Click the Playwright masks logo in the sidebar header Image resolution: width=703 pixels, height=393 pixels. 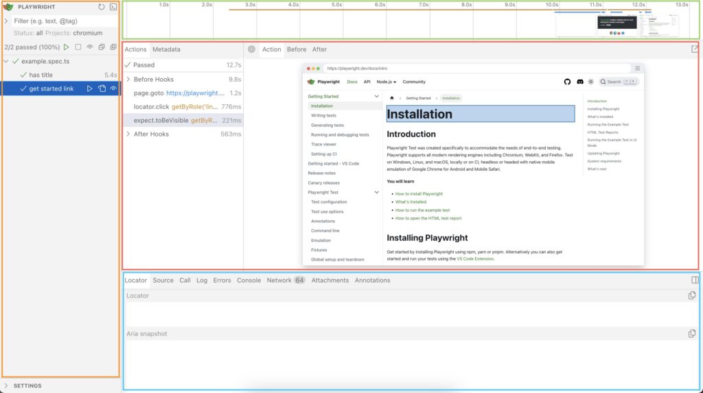(x=8, y=7)
